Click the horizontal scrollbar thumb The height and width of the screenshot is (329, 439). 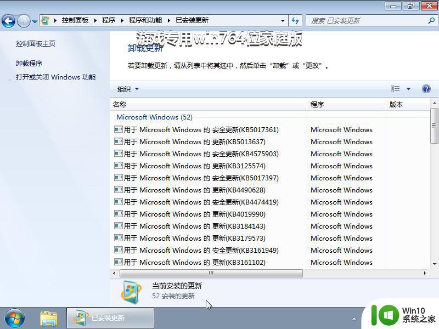coord(211,273)
